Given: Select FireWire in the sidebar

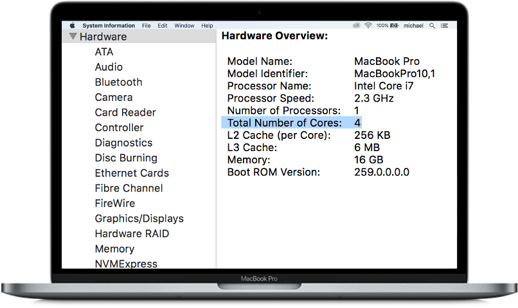Looking at the screenshot, I should coord(114,204).
